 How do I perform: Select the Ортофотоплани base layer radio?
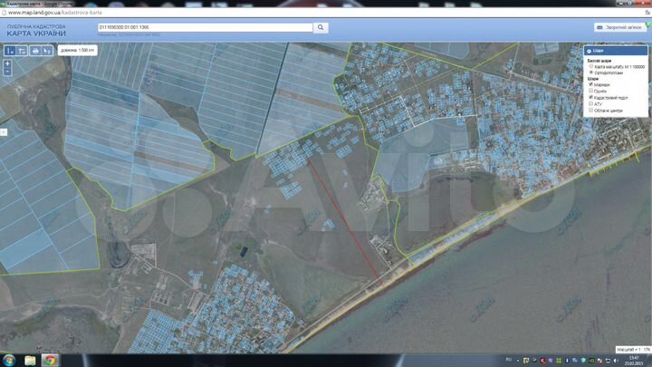(591, 72)
